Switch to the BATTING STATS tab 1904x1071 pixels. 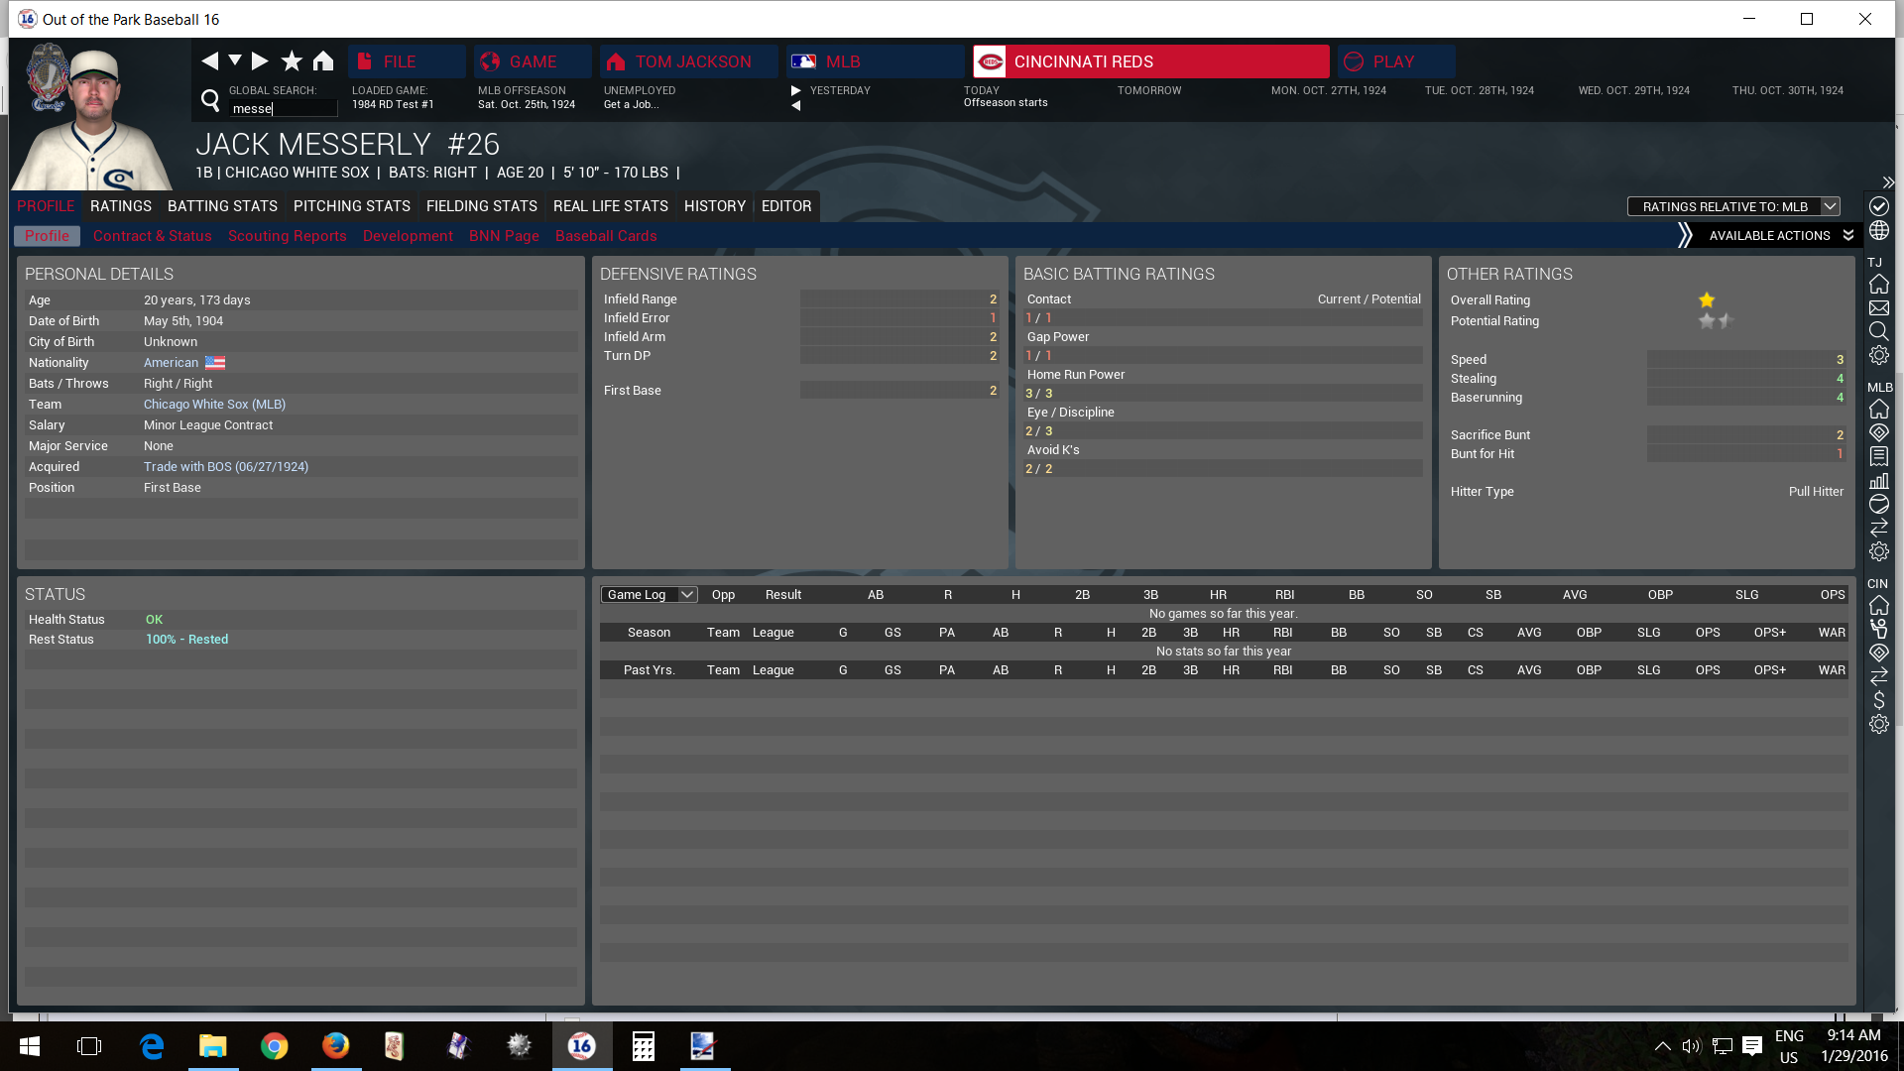click(222, 206)
